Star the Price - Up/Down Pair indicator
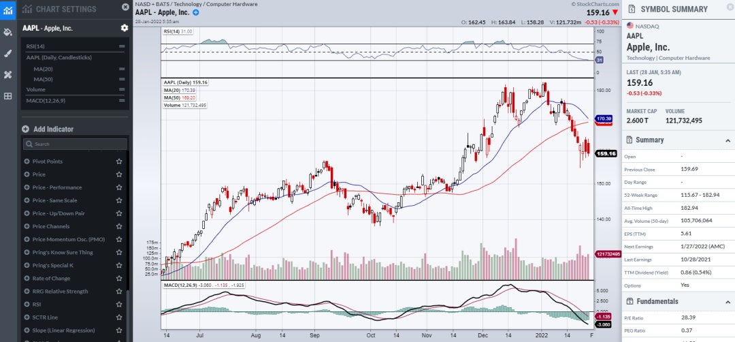Image resolution: width=735 pixels, height=342 pixels. pos(119,213)
